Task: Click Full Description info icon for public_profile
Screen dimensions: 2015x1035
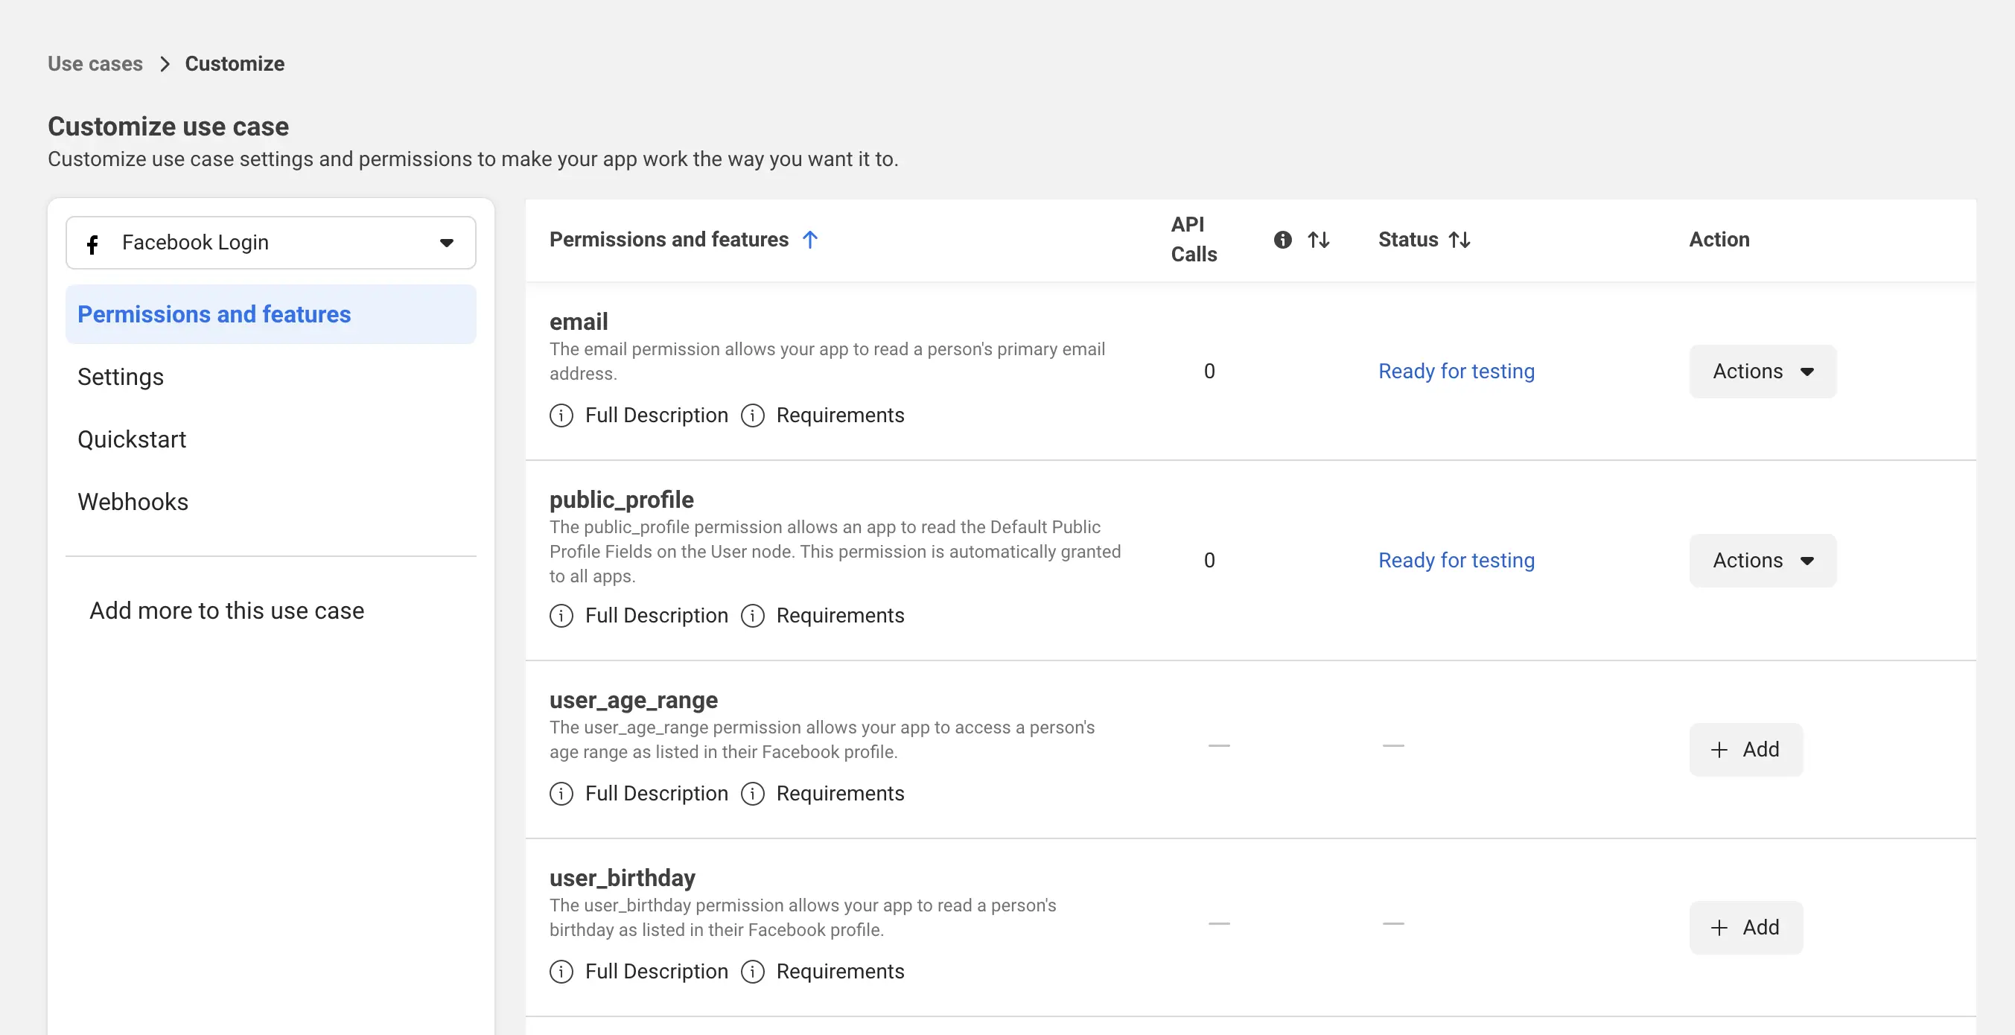Action: click(561, 616)
